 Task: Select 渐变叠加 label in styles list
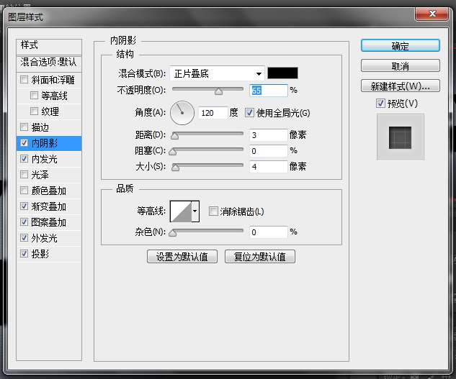click(x=48, y=206)
